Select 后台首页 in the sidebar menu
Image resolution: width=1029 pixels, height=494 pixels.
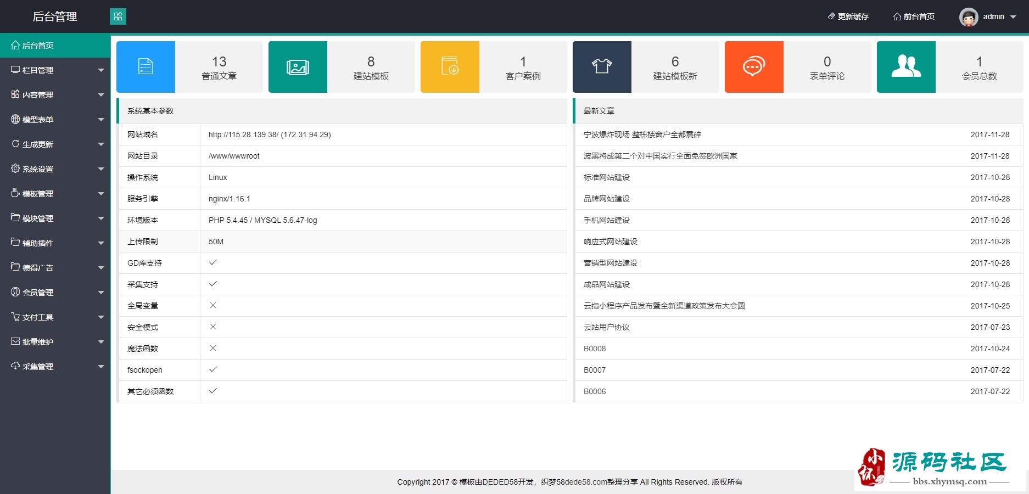pos(55,45)
